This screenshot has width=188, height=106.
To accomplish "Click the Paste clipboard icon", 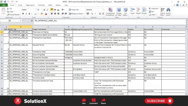I will [x=3, y=10].
